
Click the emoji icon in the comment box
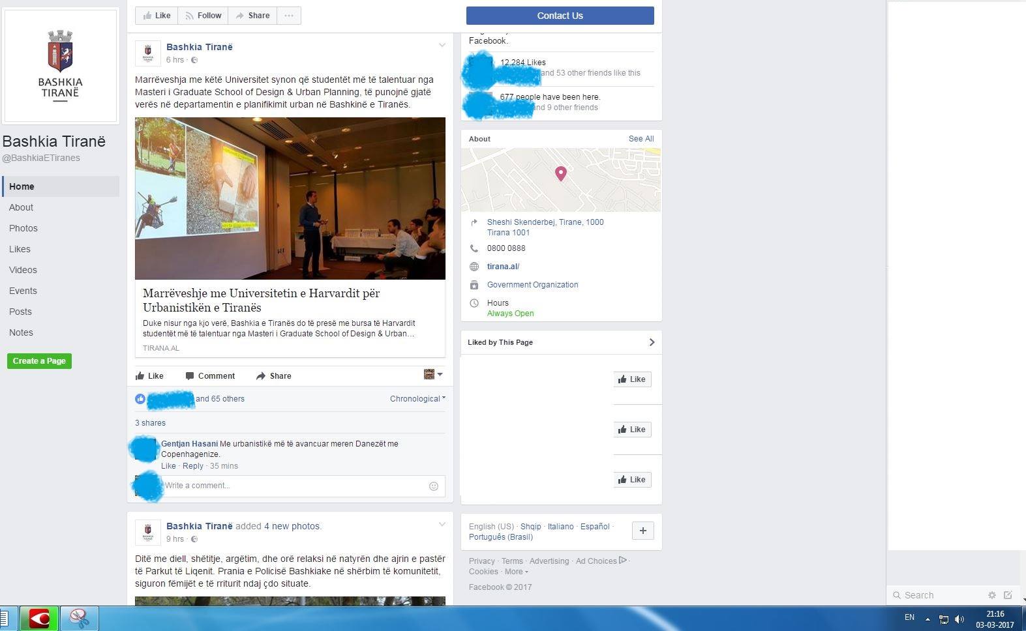(433, 486)
